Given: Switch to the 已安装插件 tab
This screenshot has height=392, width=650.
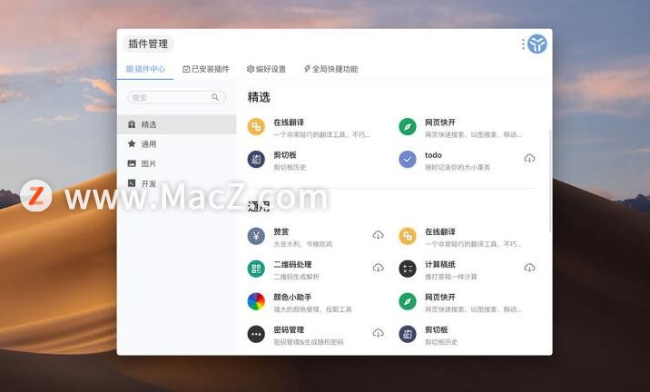Looking at the screenshot, I should 205,69.
